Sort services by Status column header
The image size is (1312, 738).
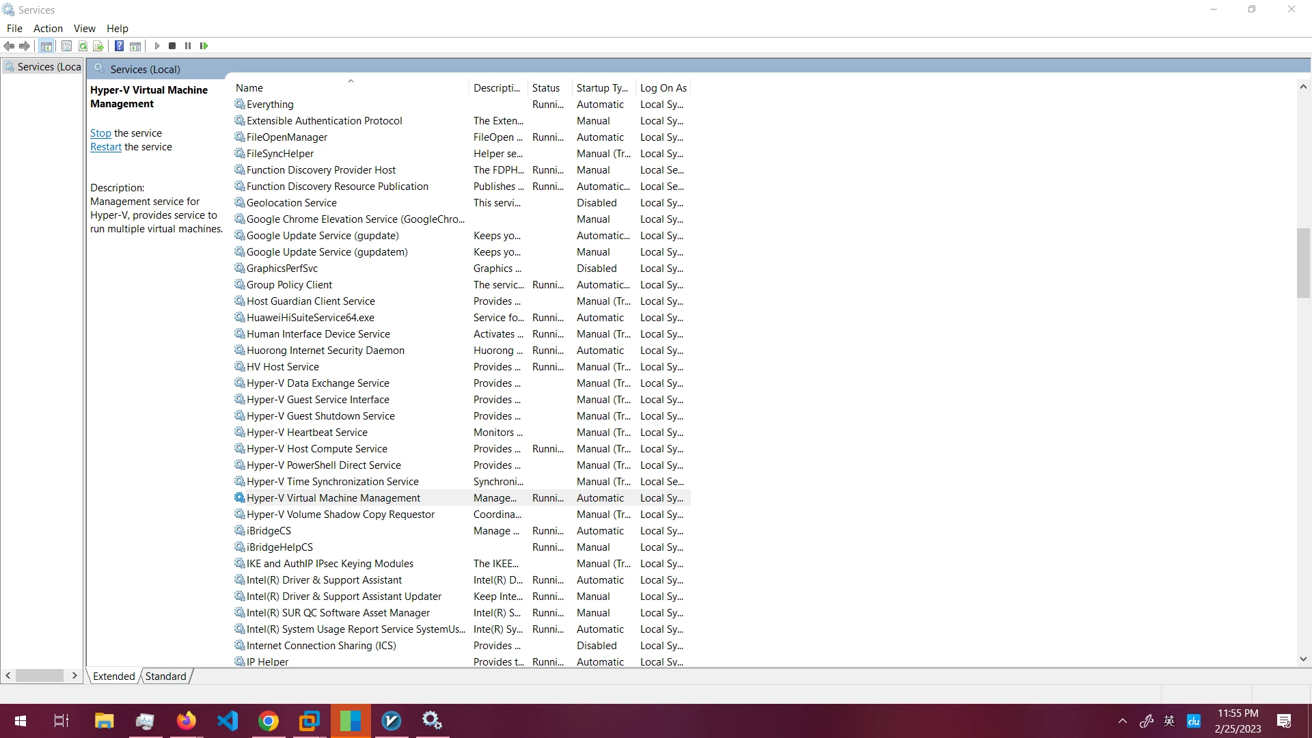[x=545, y=87]
